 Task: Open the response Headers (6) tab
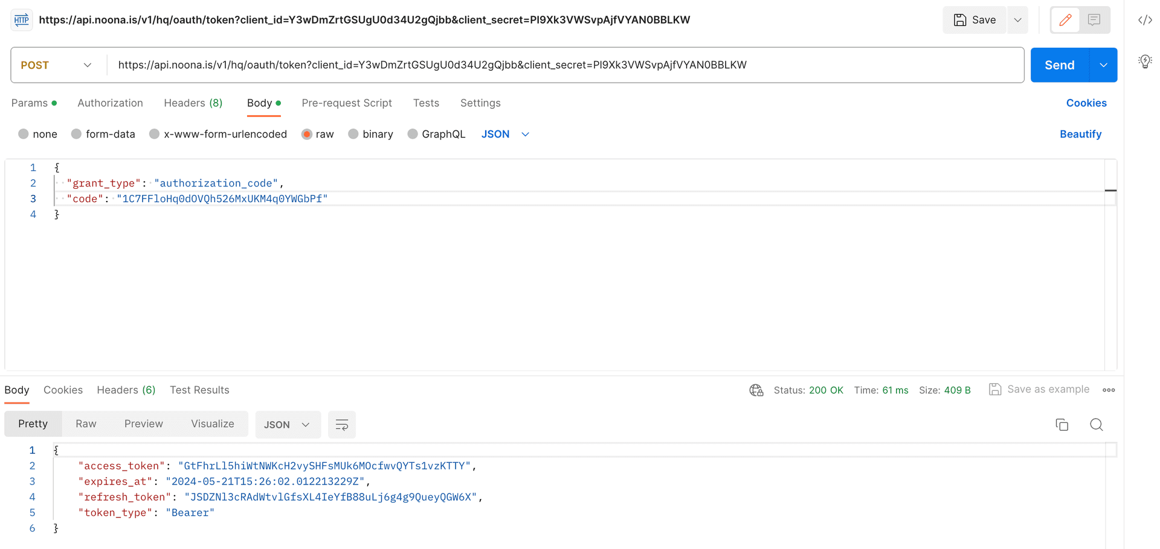point(125,390)
